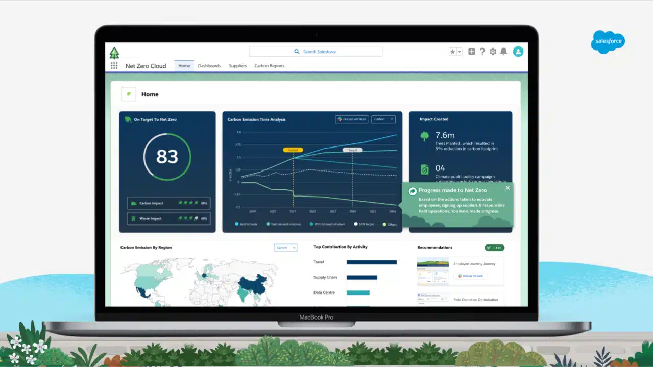Click Discuss on Slack in Employee Learning Journey
Image resolution: width=653 pixels, height=367 pixels.
tap(470, 276)
